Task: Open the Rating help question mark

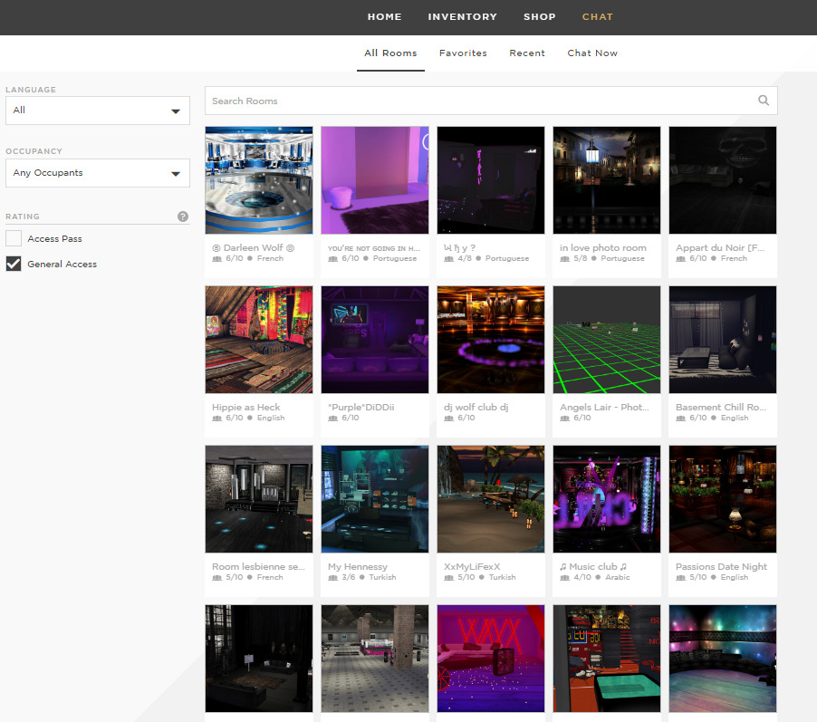Action: (x=183, y=217)
